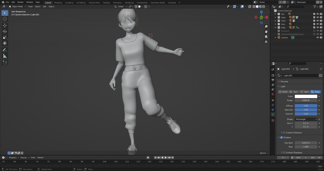Viewport: 324px width, 171px height.
Task: Set light type to Spot
Action: coord(305,92)
